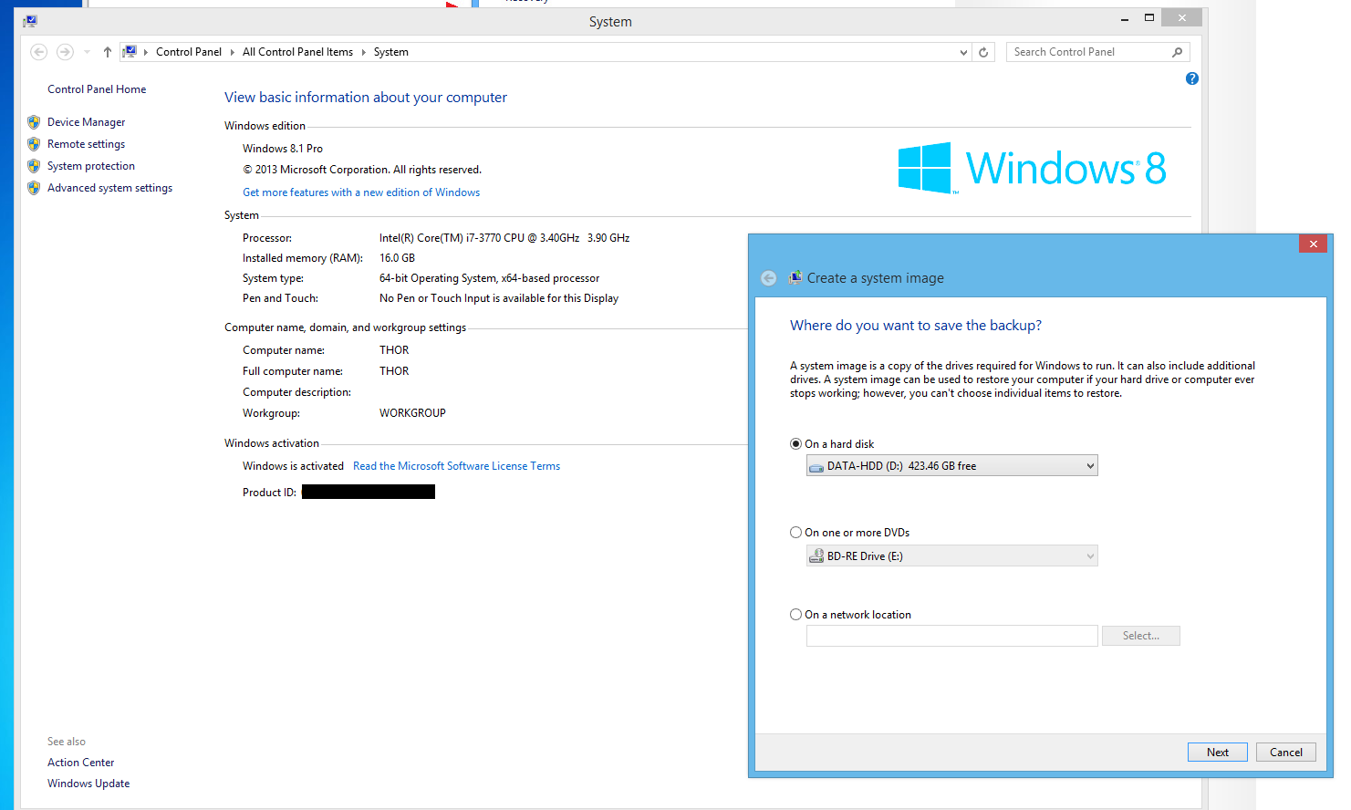
Task: Click Advanced system settings shield icon
Action: coord(34,188)
